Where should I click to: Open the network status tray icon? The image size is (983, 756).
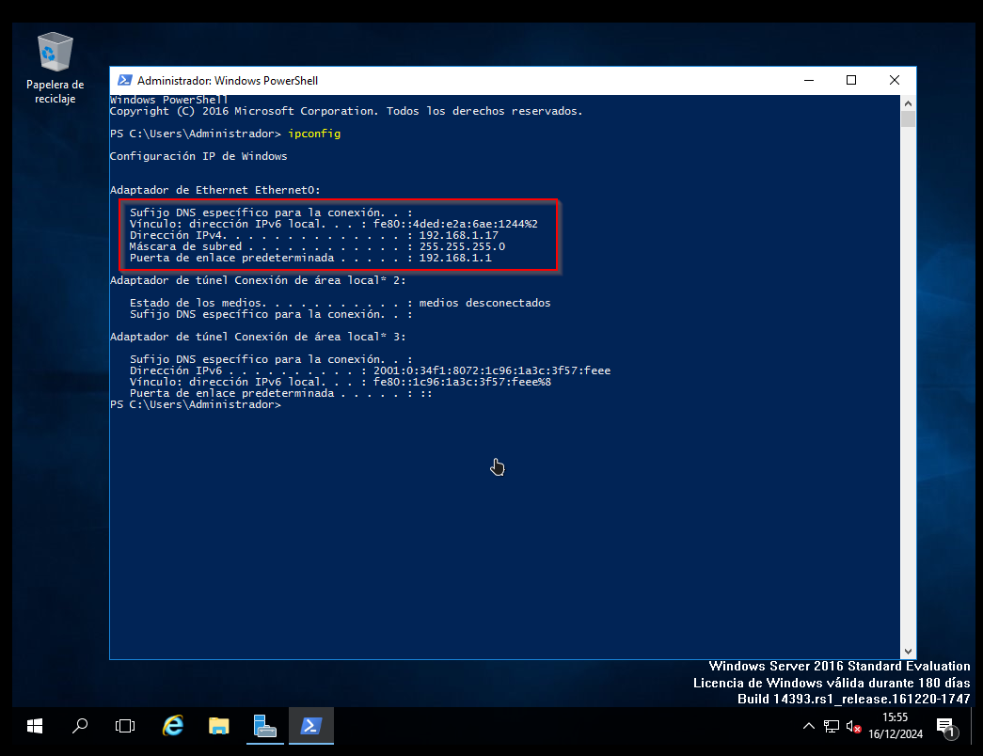[832, 726]
